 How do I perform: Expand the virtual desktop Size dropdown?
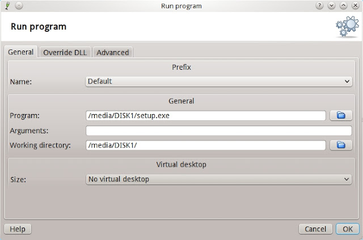coord(219,179)
